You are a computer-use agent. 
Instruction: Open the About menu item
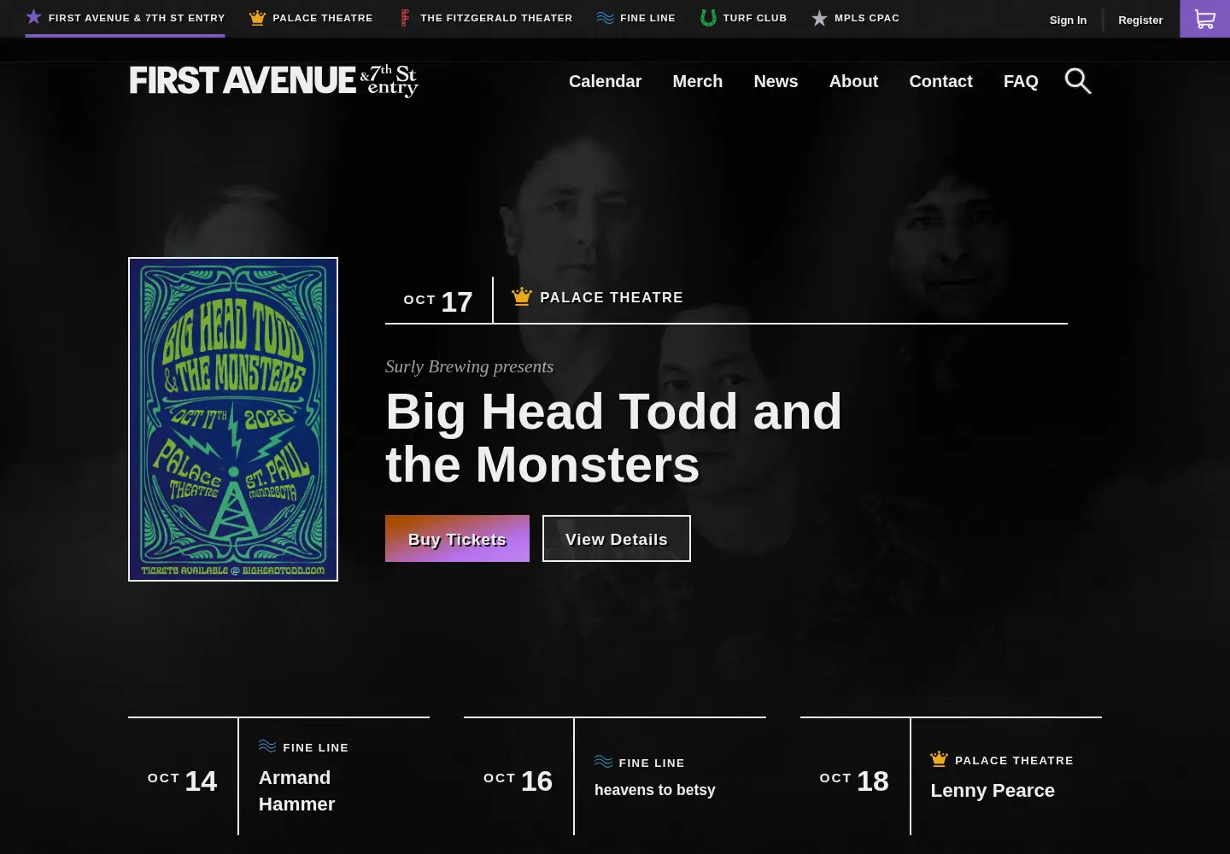[x=853, y=81]
